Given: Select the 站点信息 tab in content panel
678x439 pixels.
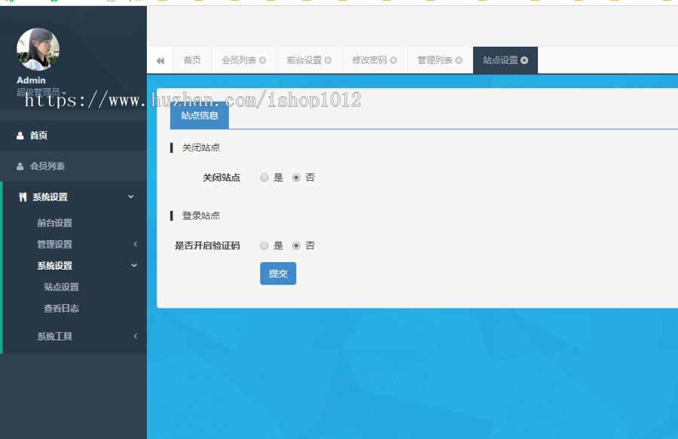Looking at the screenshot, I should tap(199, 115).
